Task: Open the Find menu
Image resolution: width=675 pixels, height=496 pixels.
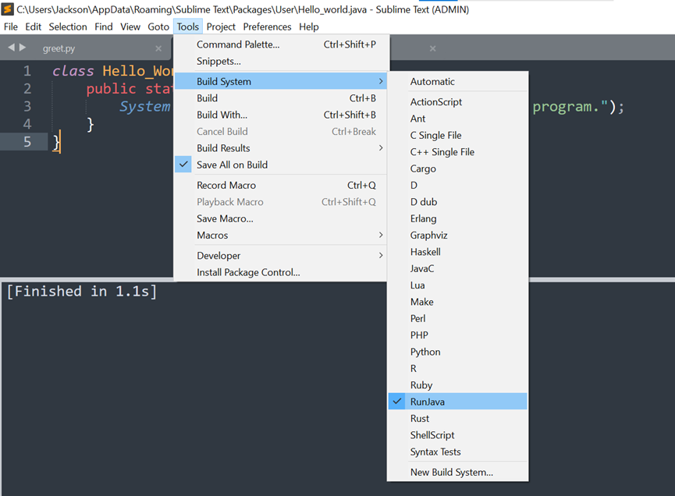Action: (103, 27)
